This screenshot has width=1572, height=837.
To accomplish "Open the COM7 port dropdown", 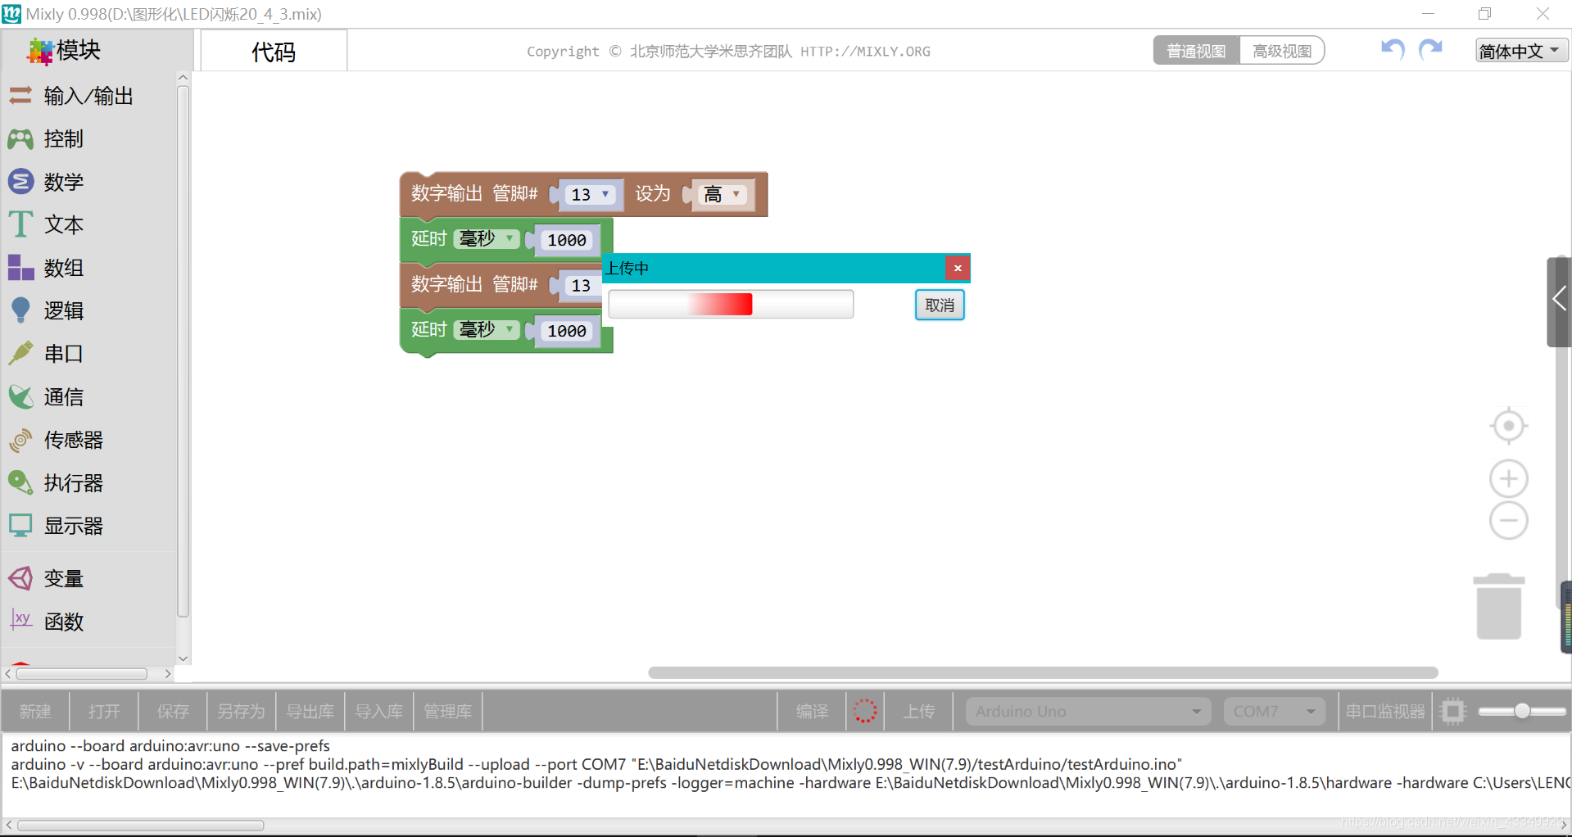I will point(1273,711).
